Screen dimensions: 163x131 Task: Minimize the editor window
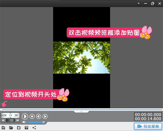[x=146, y=4]
